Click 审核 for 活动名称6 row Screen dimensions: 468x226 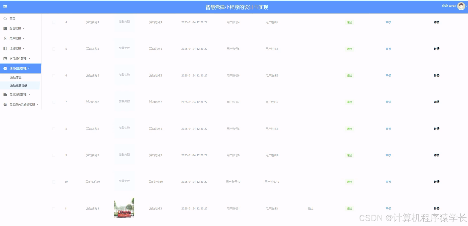388,75
